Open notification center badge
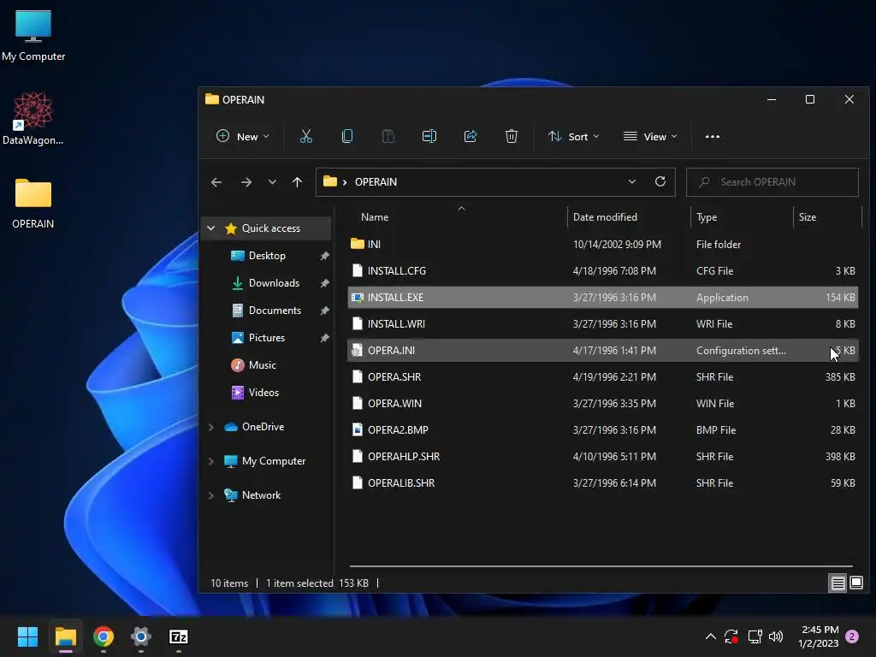876x657 pixels. (852, 636)
